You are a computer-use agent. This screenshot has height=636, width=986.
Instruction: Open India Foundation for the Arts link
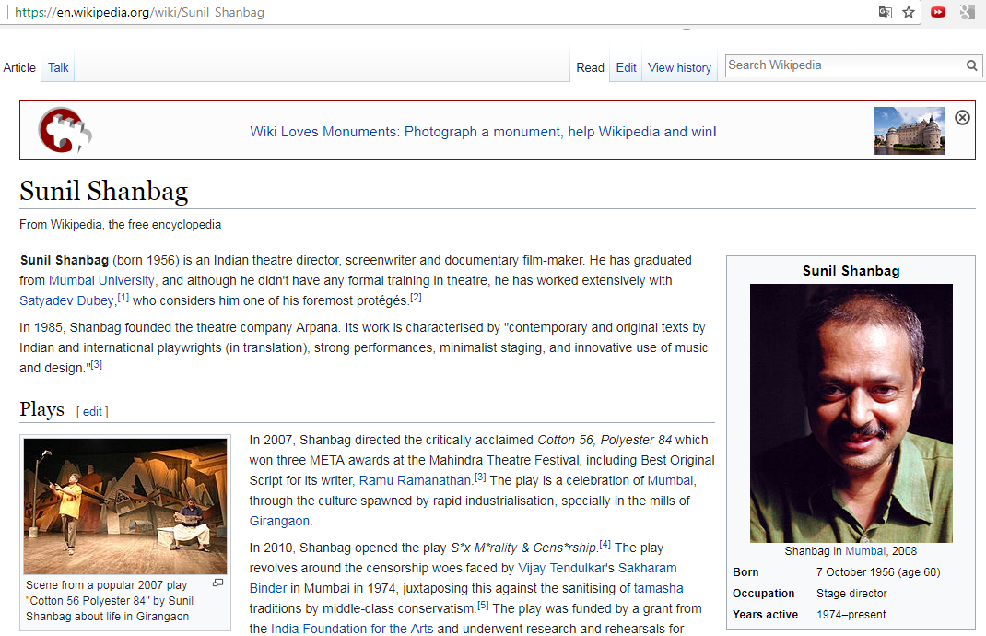352,629
